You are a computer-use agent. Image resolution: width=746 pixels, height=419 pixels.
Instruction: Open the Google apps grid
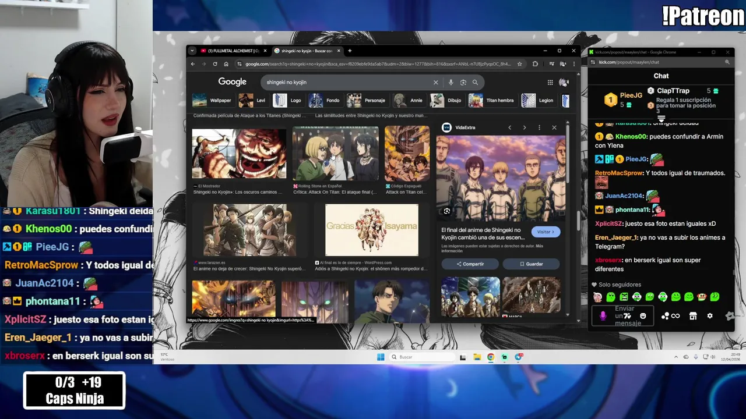click(x=550, y=82)
